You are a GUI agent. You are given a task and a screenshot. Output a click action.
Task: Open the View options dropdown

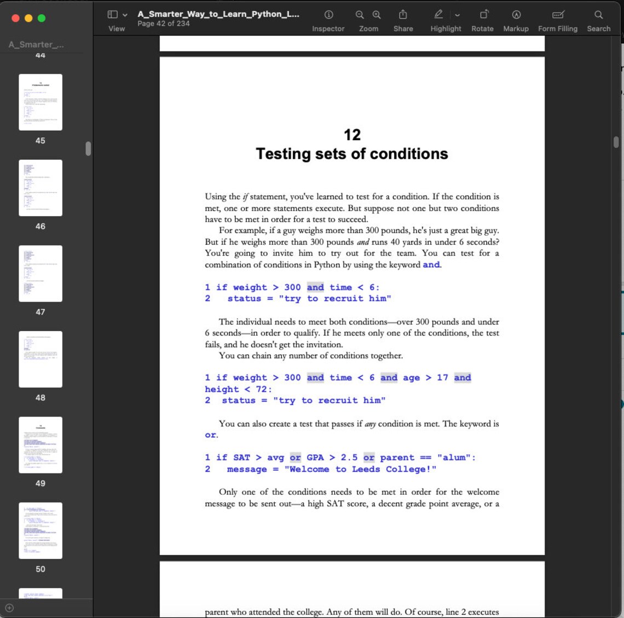(x=124, y=14)
